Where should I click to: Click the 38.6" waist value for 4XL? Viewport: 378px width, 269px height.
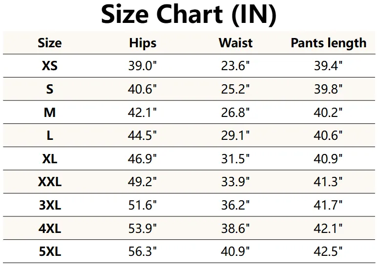pos(235,229)
